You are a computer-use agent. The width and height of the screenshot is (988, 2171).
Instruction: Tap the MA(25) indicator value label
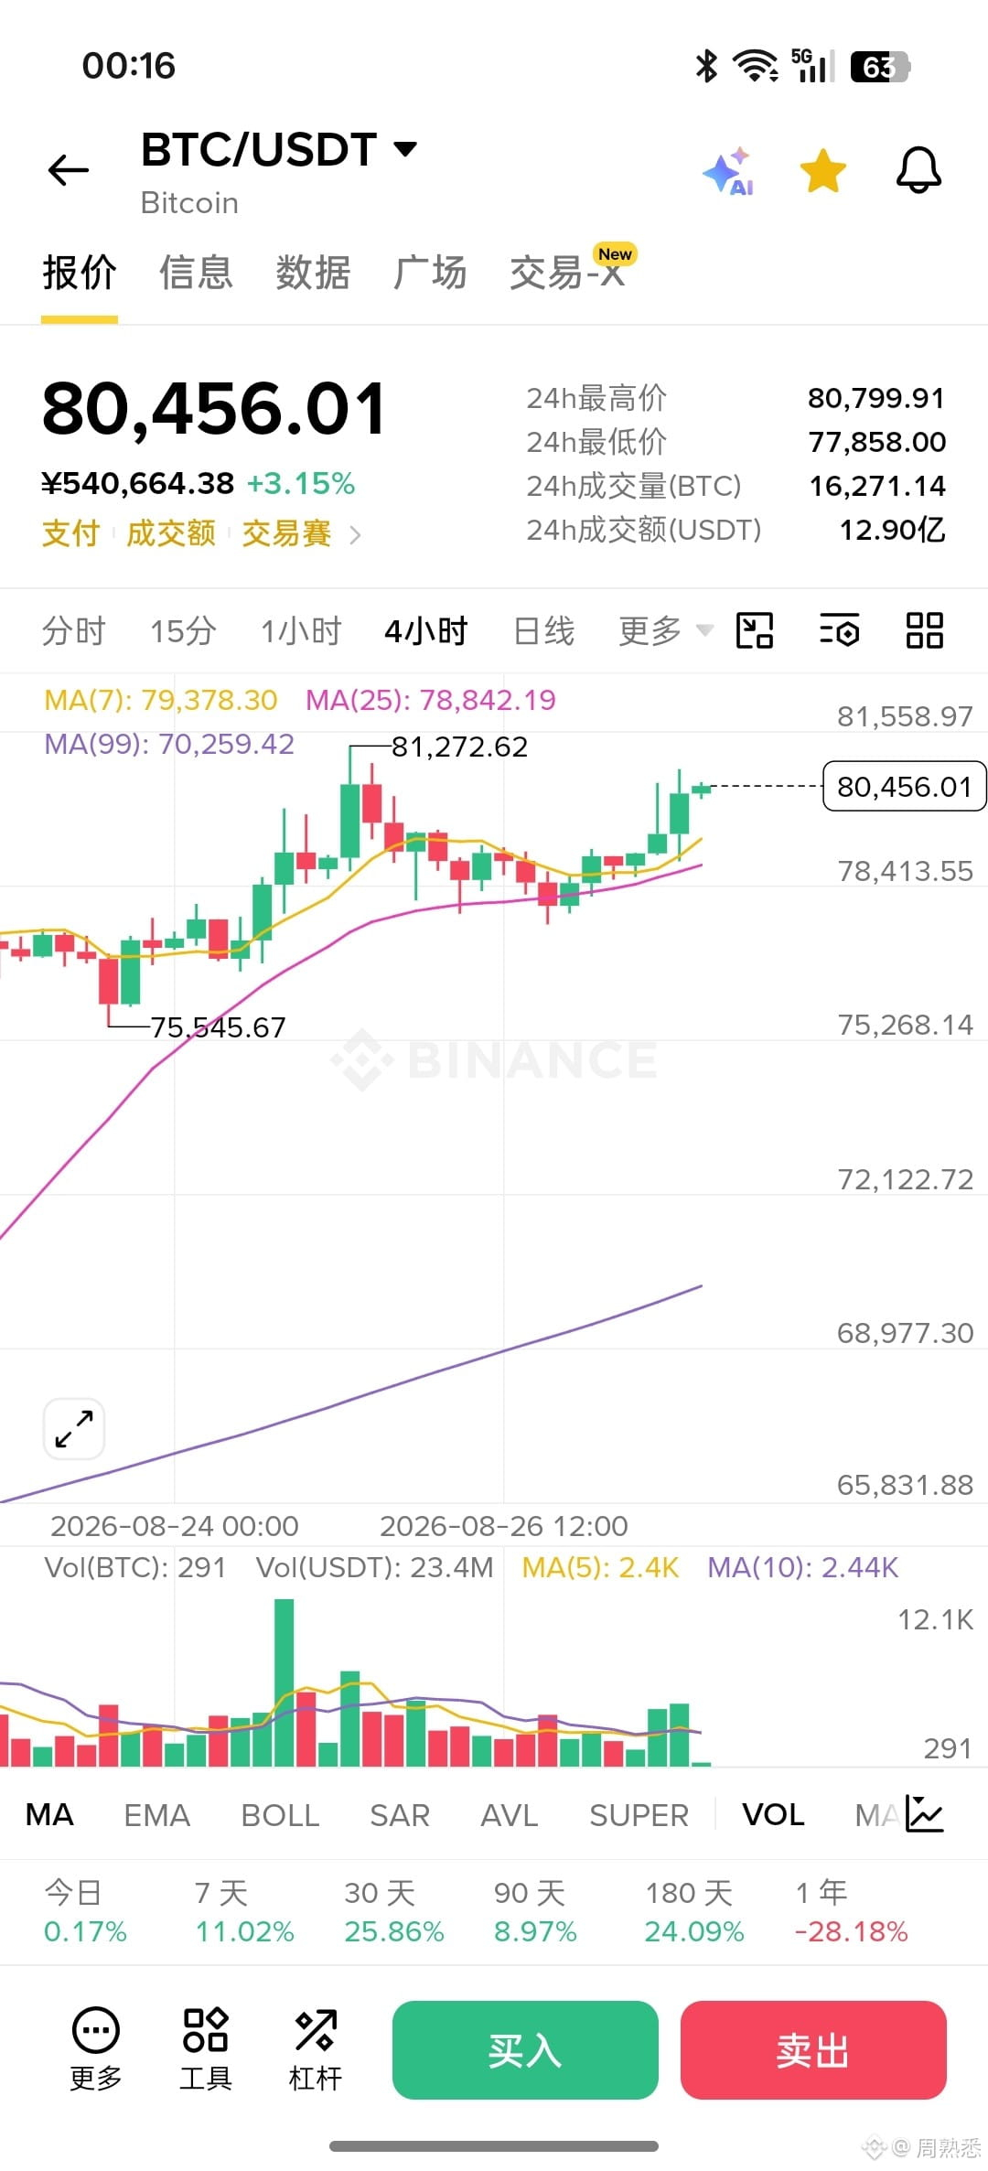click(431, 700)
